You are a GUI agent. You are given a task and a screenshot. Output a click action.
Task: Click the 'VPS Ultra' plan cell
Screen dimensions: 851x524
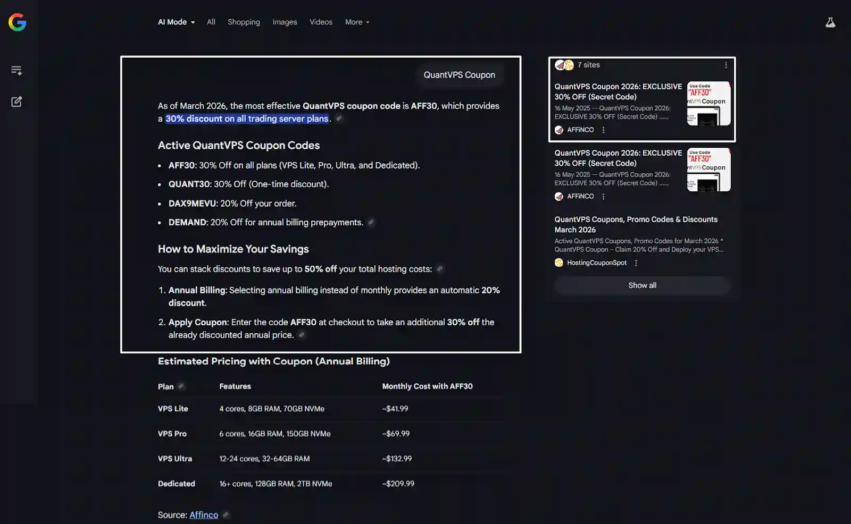coord(175,459)
